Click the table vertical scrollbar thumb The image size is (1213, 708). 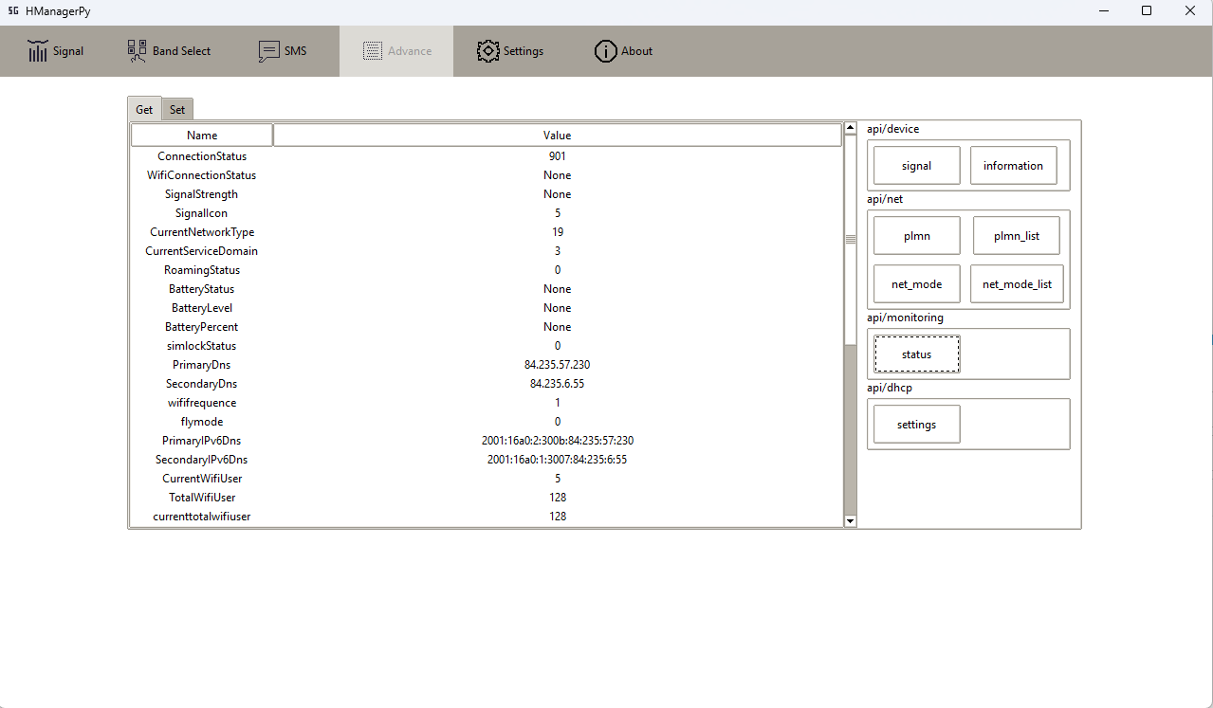tap(850, 240)
